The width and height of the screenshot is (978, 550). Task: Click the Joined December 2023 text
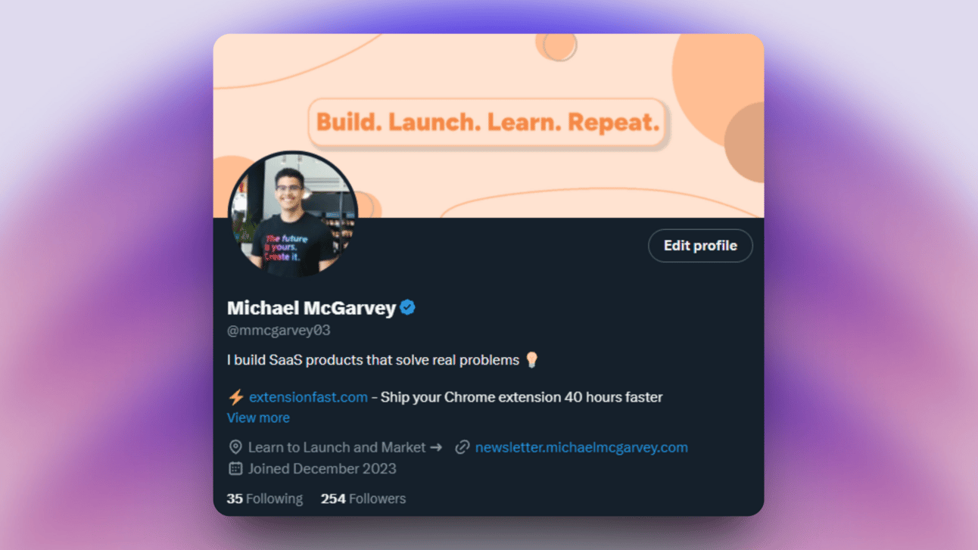[322, 468]
